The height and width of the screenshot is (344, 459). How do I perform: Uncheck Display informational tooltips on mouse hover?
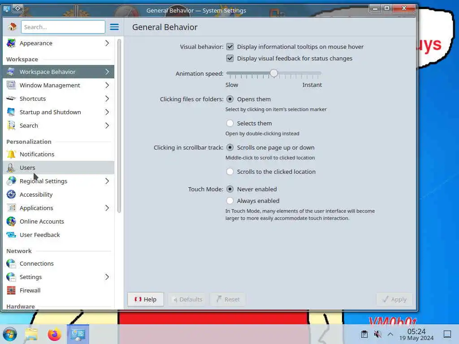tap(230, 47)
